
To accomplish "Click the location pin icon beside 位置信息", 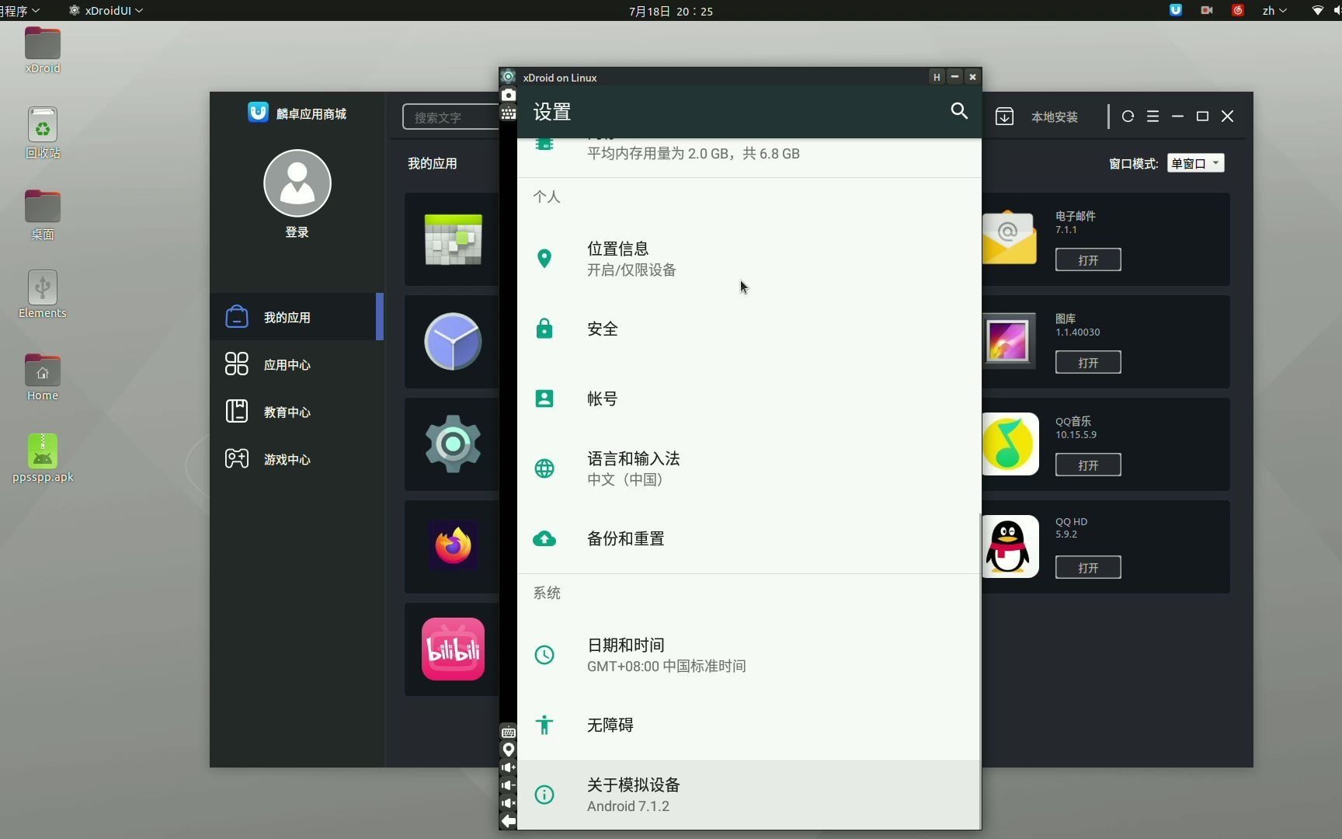I will pos(544,259).
